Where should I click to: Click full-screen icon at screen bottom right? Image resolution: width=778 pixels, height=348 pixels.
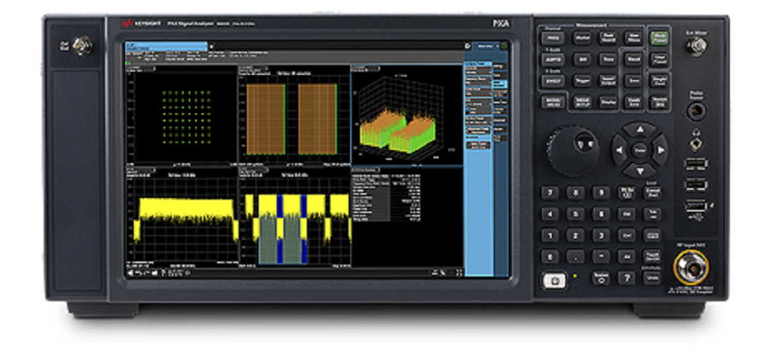459,272
